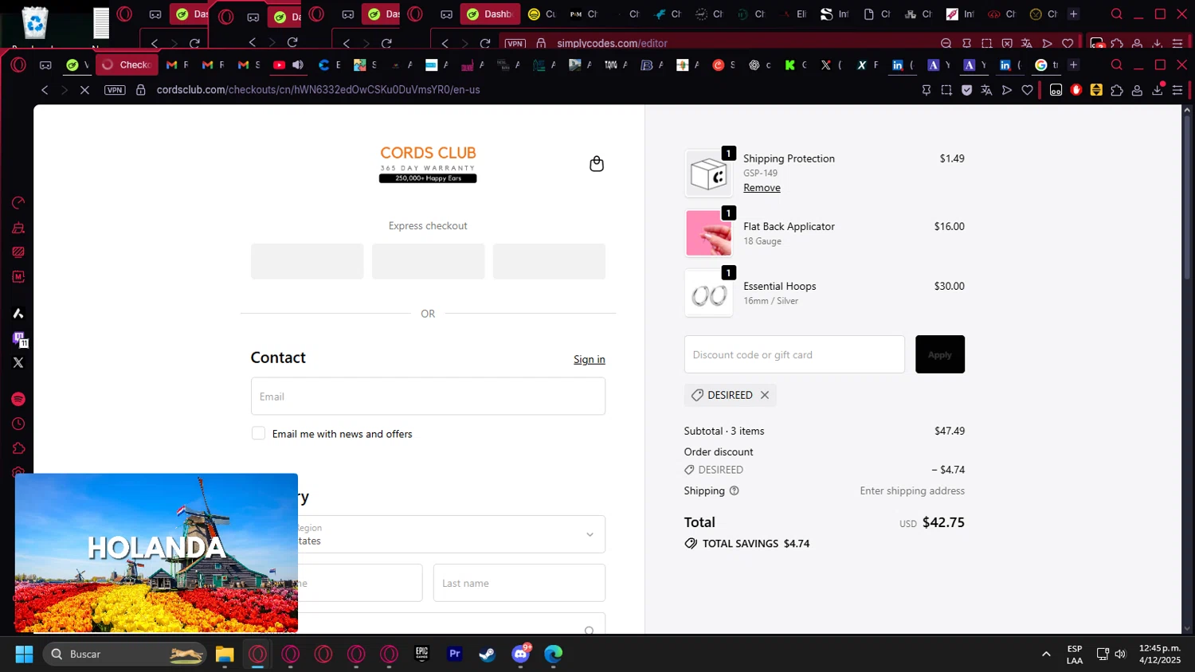Click the middle express checkout button
This screenshot has width=1195, height=672.
pos(428,261)
